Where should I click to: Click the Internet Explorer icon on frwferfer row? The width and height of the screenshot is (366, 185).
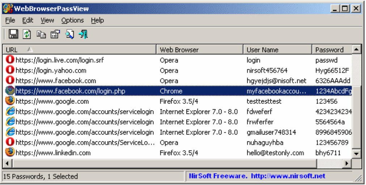(10, 122)
